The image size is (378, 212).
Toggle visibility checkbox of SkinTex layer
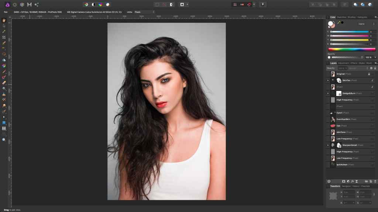[372, 80]
